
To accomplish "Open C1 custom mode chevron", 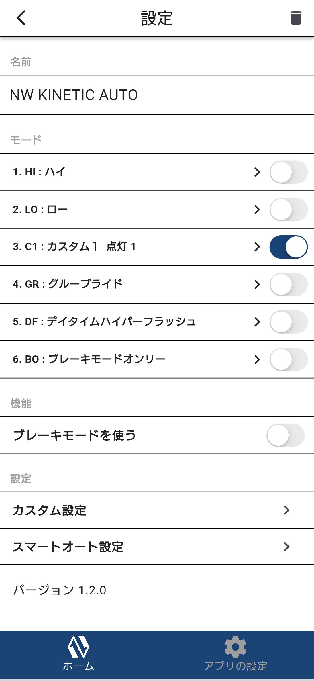I will pyautogui.click(x=257, y=247).
